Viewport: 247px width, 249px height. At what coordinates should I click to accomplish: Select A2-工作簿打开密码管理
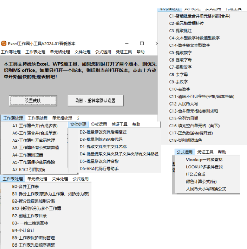[x=34, y=140]
